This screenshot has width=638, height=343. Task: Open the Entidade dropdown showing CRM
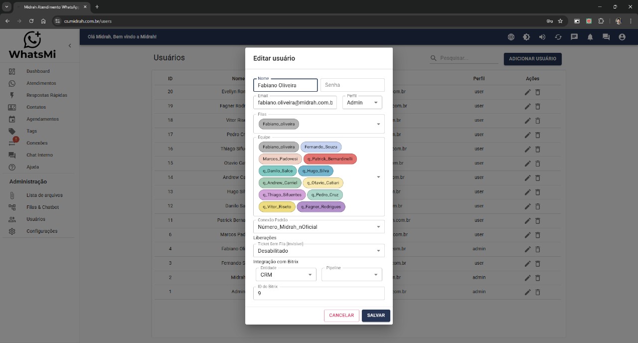[x=286, y=275]
